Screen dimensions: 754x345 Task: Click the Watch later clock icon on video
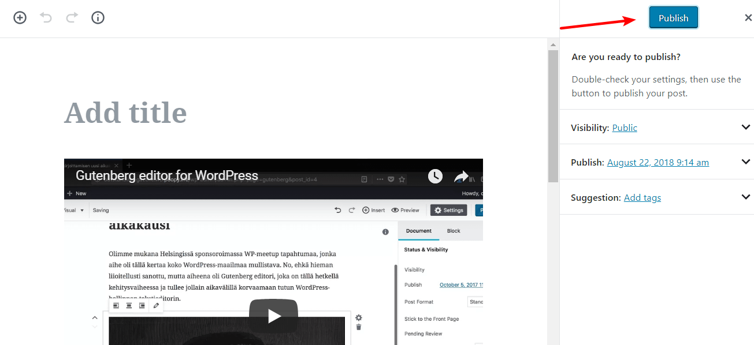coord(435,177)
